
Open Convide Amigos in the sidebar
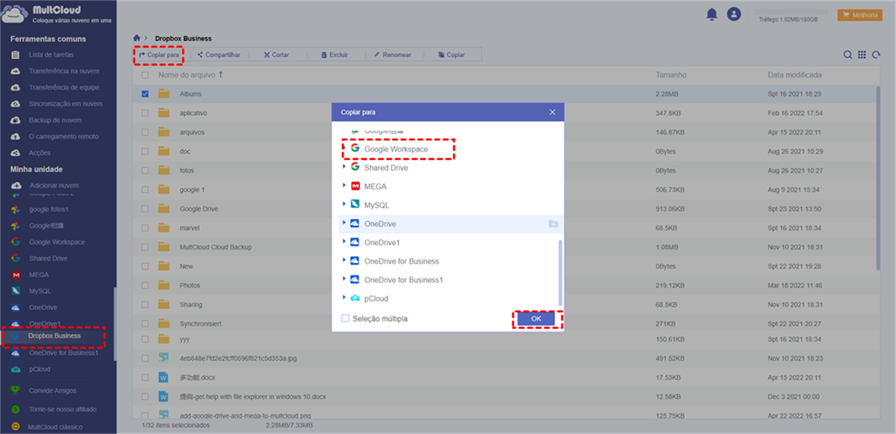(x=52, y=391)
